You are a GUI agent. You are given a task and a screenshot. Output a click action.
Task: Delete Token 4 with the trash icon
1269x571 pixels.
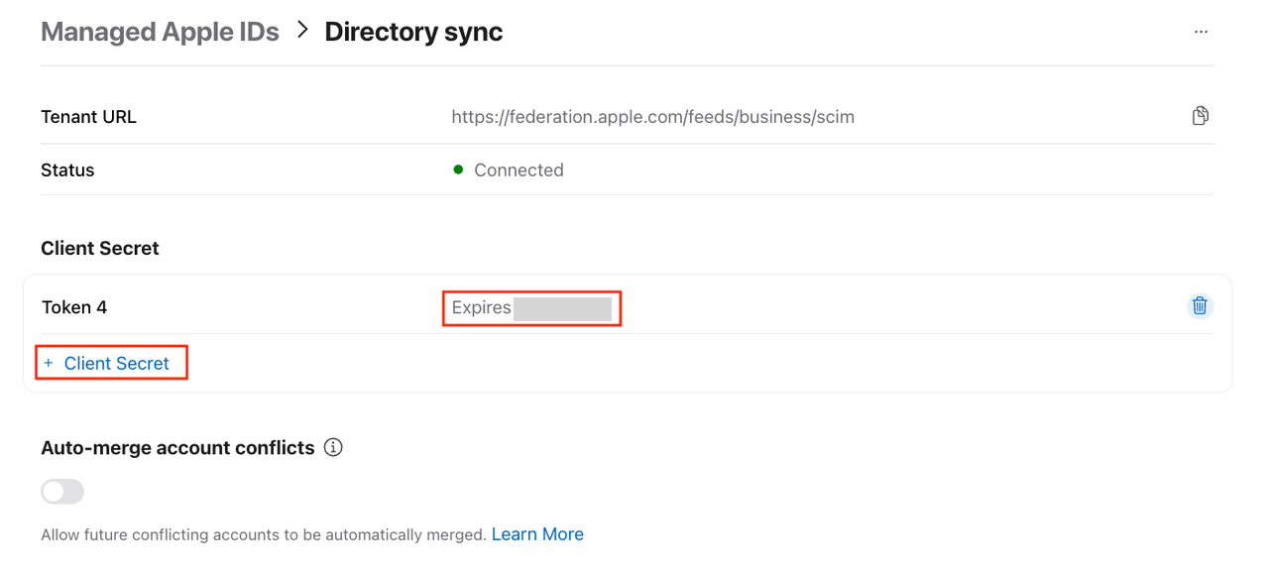tap(1200, 306)
